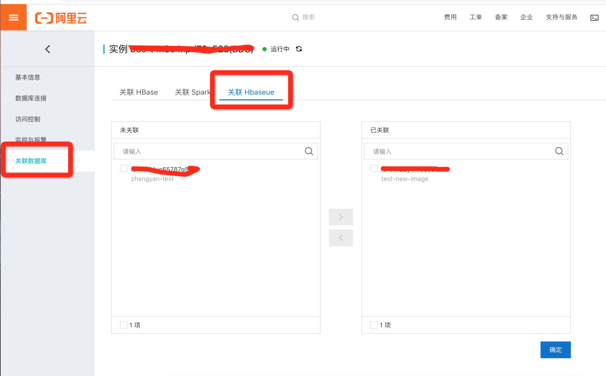606x376 pixels.
Task: Go back using the left chevron
Action: click(47, 49)
